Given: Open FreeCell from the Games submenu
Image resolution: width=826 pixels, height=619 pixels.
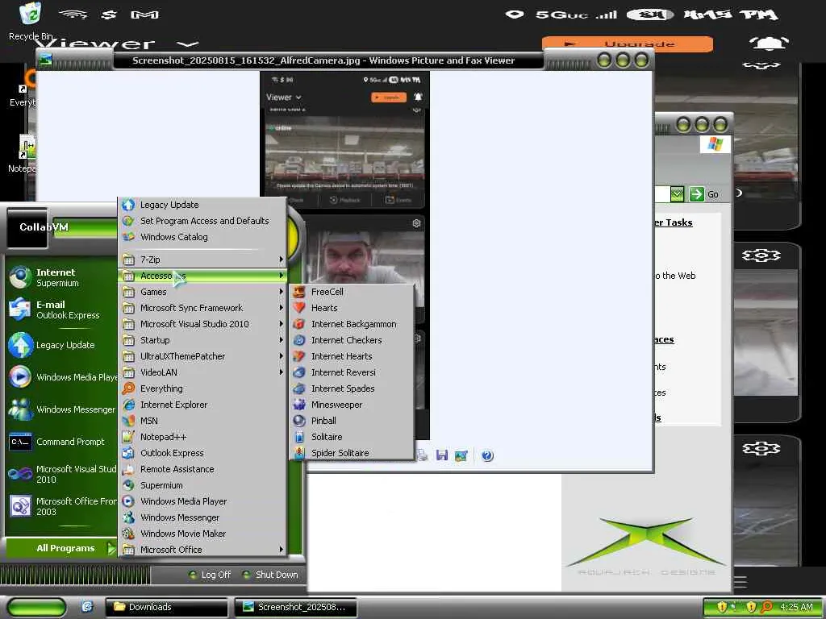Looking at the screenshot, I should coord(351,292).
